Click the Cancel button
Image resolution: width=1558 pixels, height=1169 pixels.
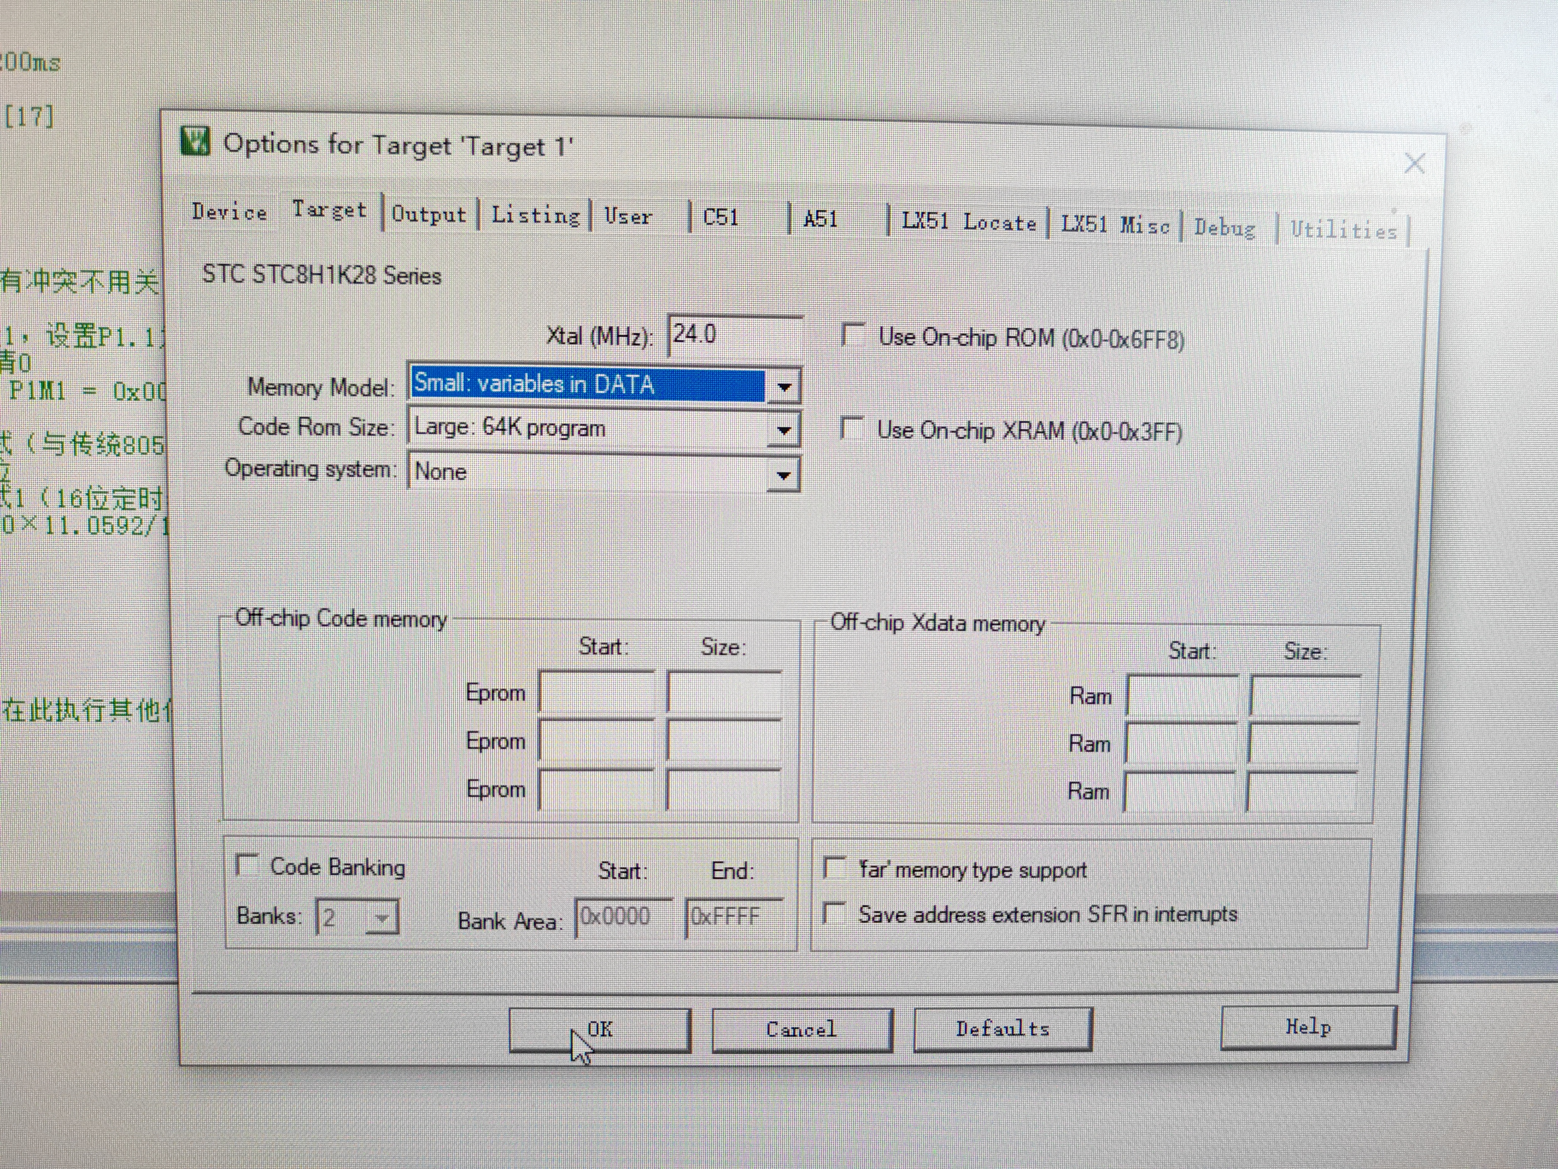pyautogui.click(x=801, y=1029)
